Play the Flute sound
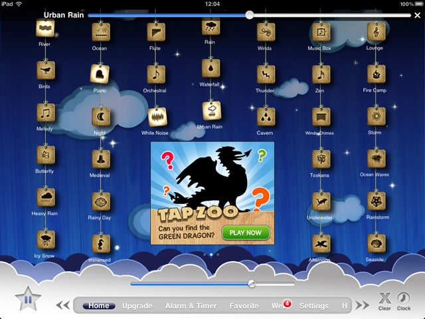 (x=156, y=32)
